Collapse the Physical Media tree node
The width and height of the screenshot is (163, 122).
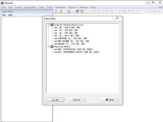point(49,47)
